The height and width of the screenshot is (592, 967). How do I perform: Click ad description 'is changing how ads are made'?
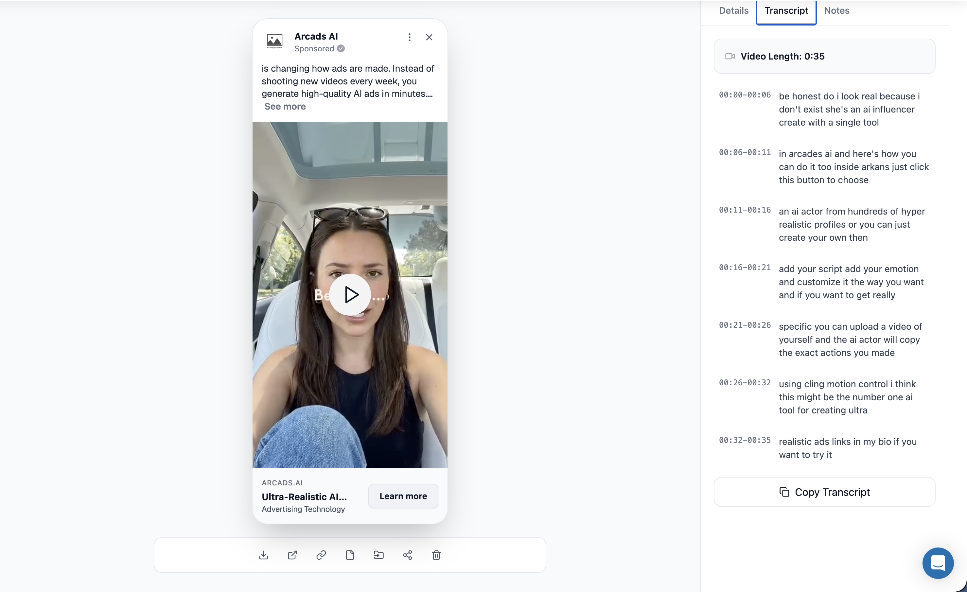[348, 81]
